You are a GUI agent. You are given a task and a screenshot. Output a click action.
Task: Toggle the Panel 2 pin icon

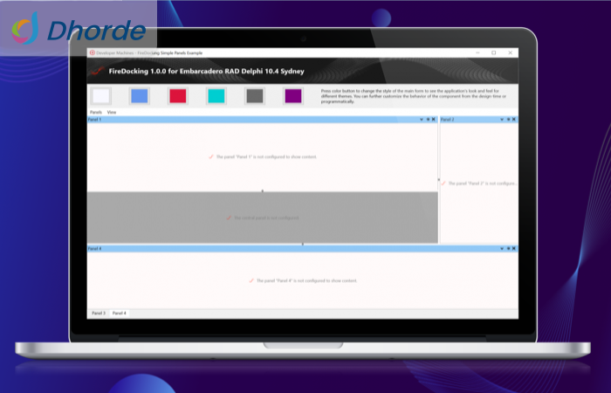508,119
